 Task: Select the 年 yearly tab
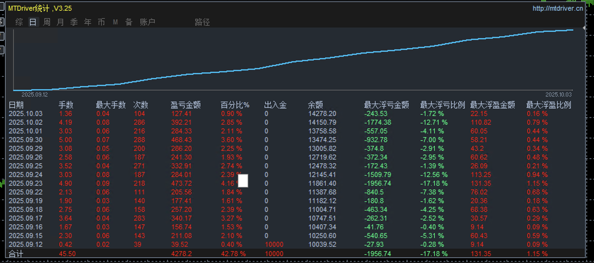pos(88,22)
